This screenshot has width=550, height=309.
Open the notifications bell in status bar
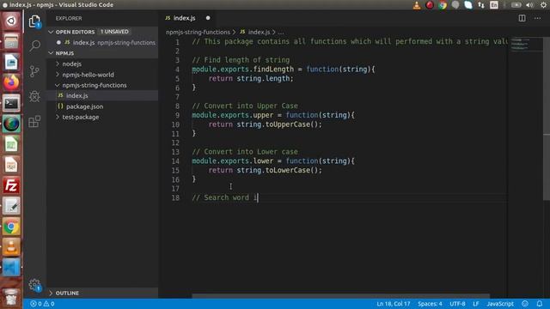tap(540, 304)
